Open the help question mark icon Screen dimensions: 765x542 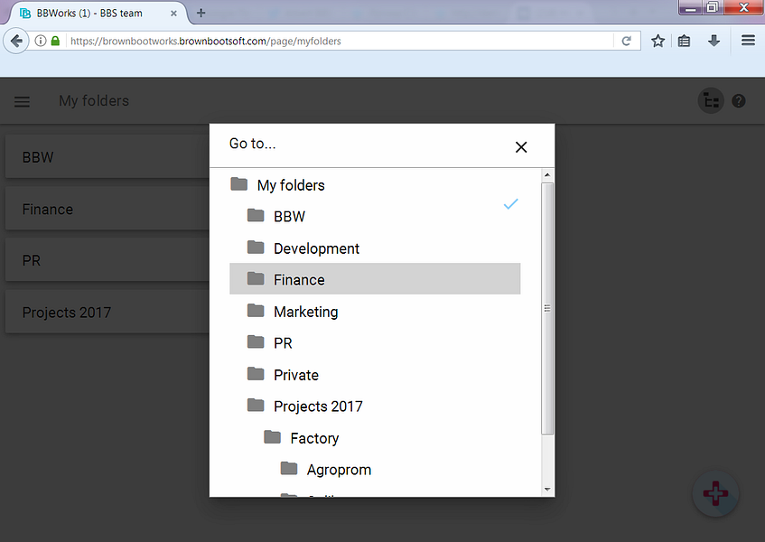739,101
